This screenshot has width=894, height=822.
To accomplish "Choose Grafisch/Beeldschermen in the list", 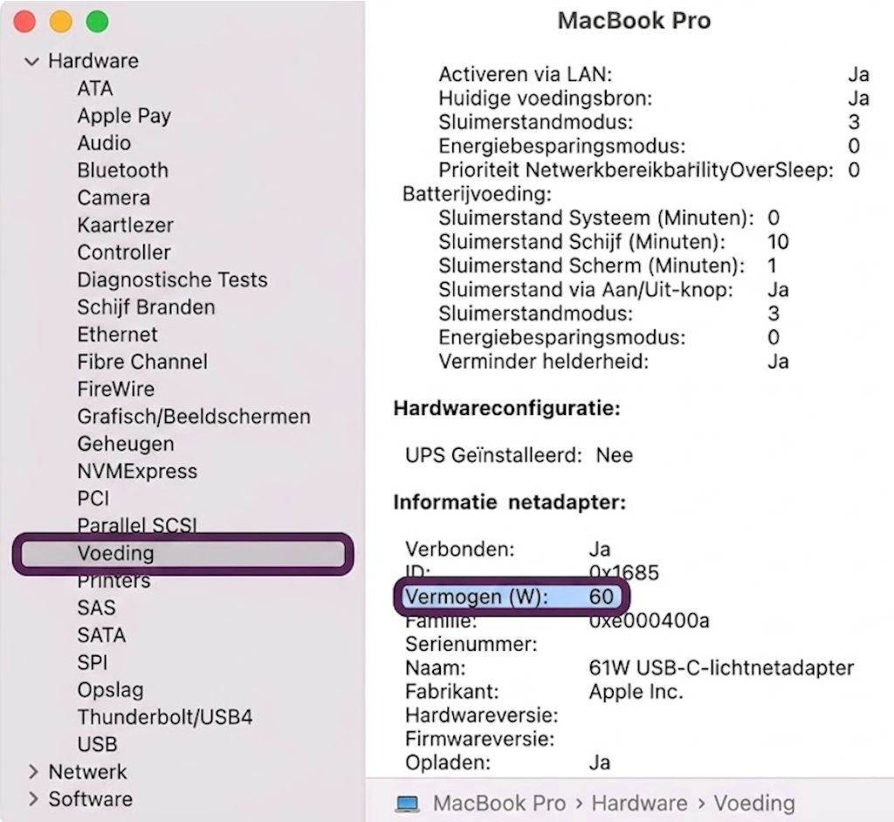I will pos(194,417).
